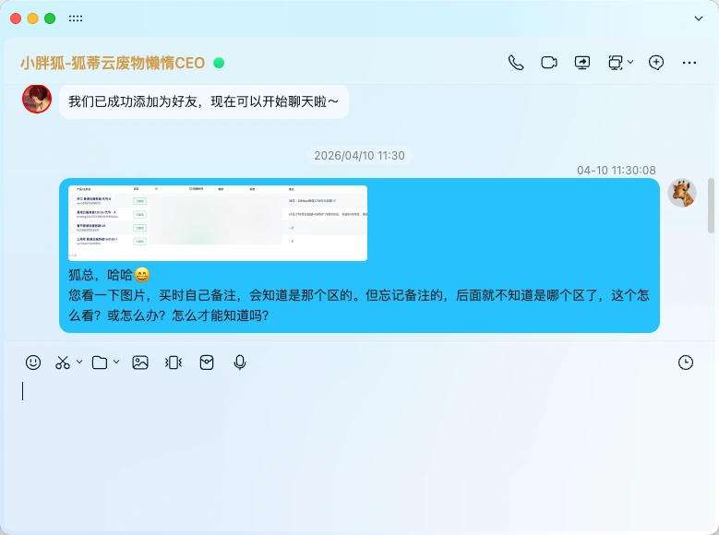Click the scissors screenshot tool
This screenshot has width=719, height=535.
(x=63, y=363)
